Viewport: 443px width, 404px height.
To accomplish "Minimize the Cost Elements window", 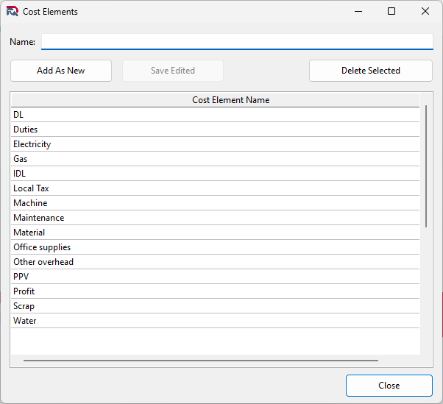I will click(358, 11).
